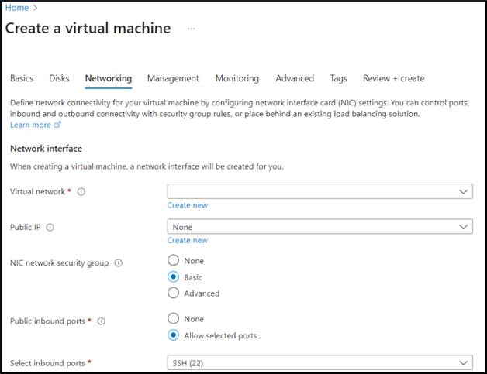This screenshot has height=374, width=487.
Task: Switch to the Disks tab
Action: tap(59, 78)
